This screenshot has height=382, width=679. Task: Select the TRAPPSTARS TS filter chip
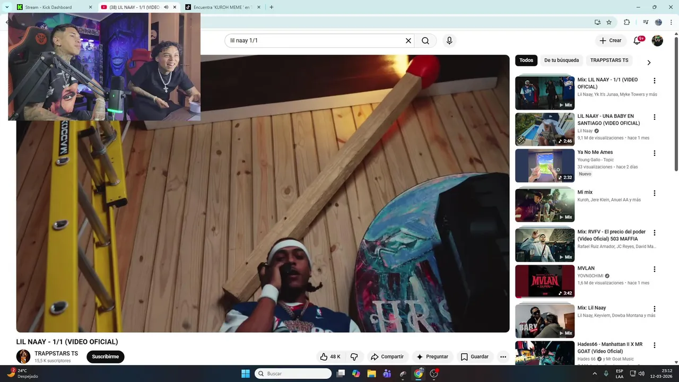(609, 60)
